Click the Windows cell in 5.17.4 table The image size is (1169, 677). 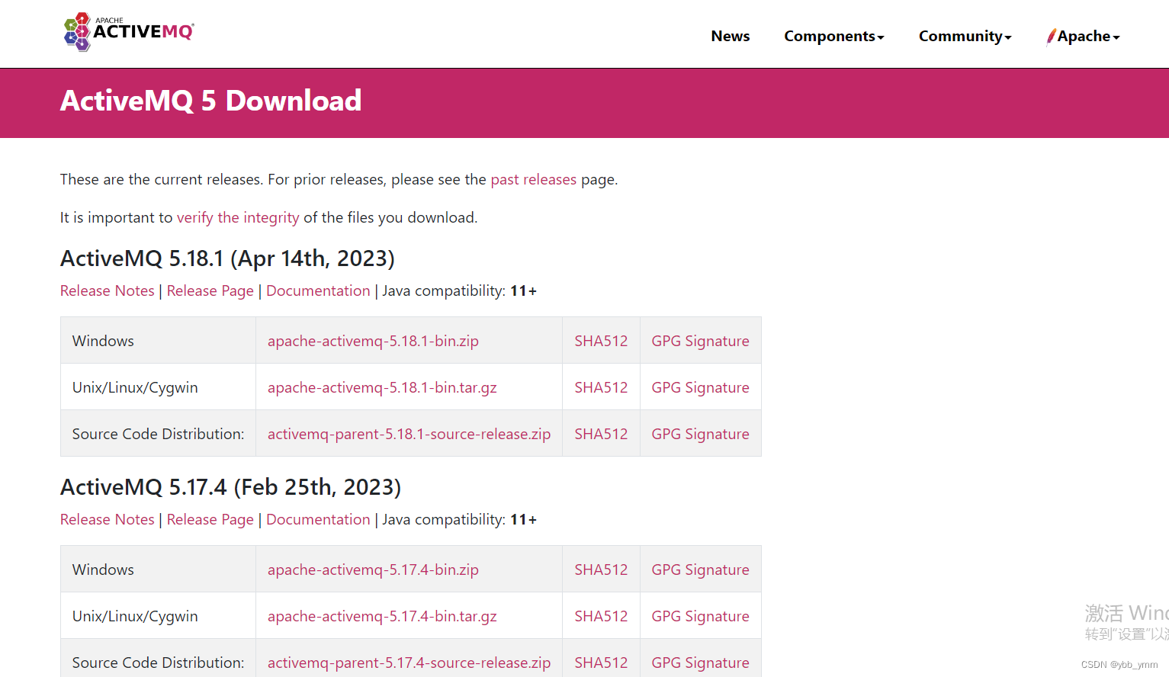(158, 570)
